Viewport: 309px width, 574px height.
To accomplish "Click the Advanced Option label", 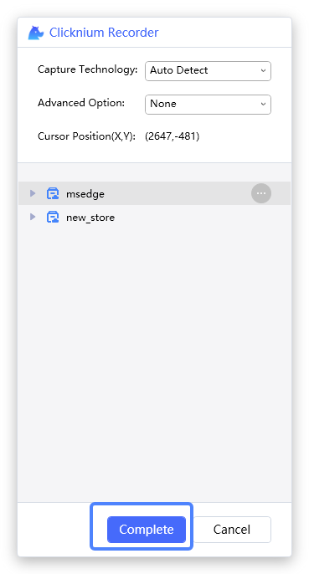I will pos(81,103).
